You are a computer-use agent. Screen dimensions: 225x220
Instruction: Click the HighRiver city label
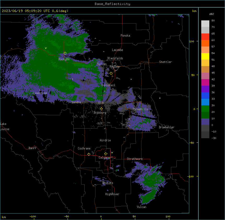click(x=112, y=194)
